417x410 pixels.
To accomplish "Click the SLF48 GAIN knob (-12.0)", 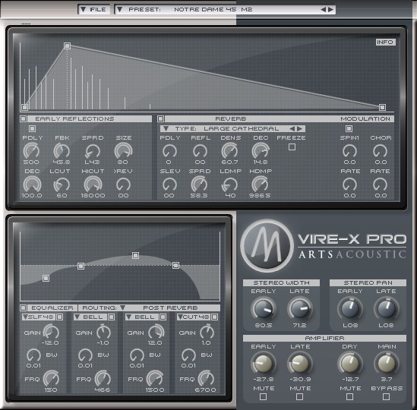I will click(x=51, y=332).
